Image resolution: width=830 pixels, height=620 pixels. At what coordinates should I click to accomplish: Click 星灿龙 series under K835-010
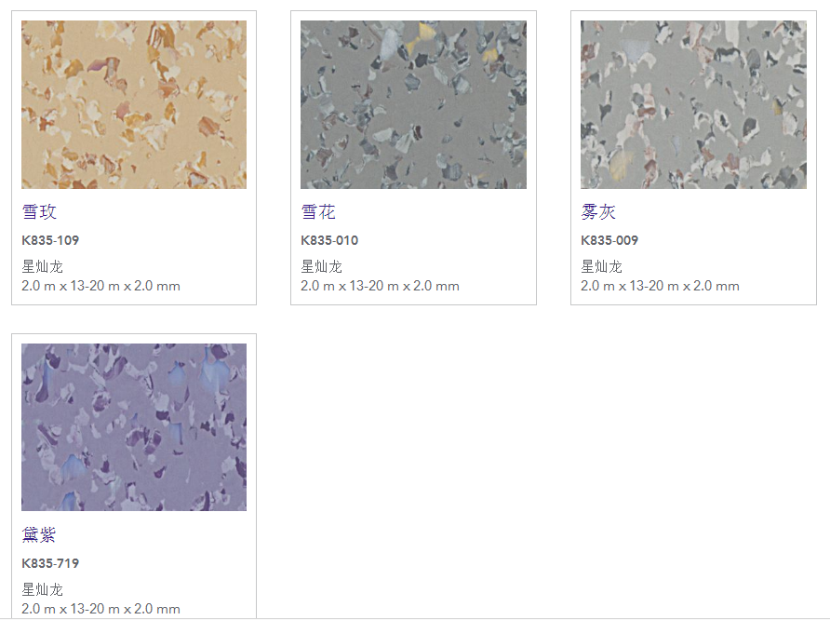pyautogui.click(x=321, y=266)
